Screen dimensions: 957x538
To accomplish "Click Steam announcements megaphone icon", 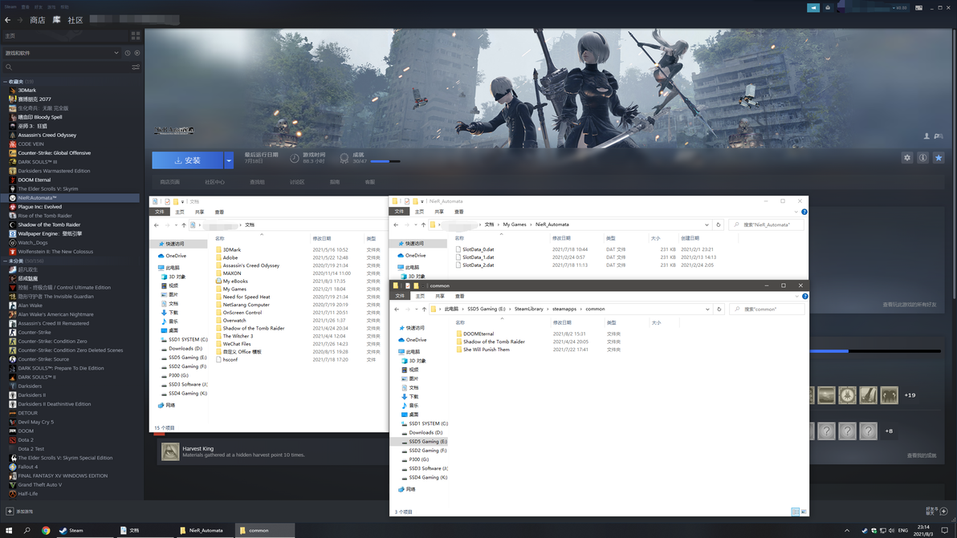I will click(x=813, y=8).
